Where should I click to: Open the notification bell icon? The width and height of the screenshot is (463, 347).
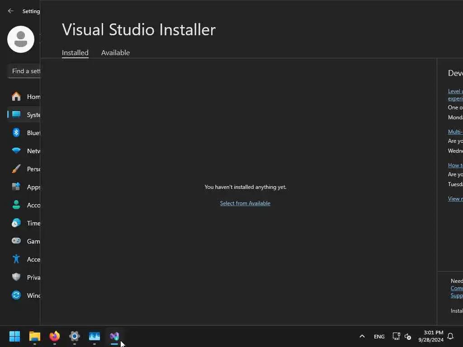(450, 336)
